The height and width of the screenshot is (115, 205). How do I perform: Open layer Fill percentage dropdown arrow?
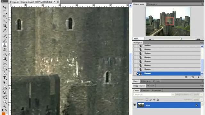click(201, 100)
